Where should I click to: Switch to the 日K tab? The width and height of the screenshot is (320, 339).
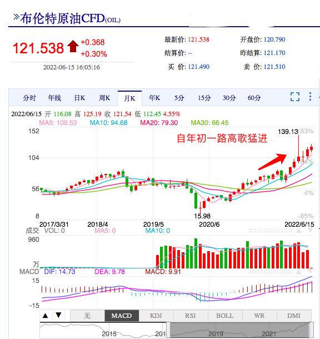click(x=80, y=98)
